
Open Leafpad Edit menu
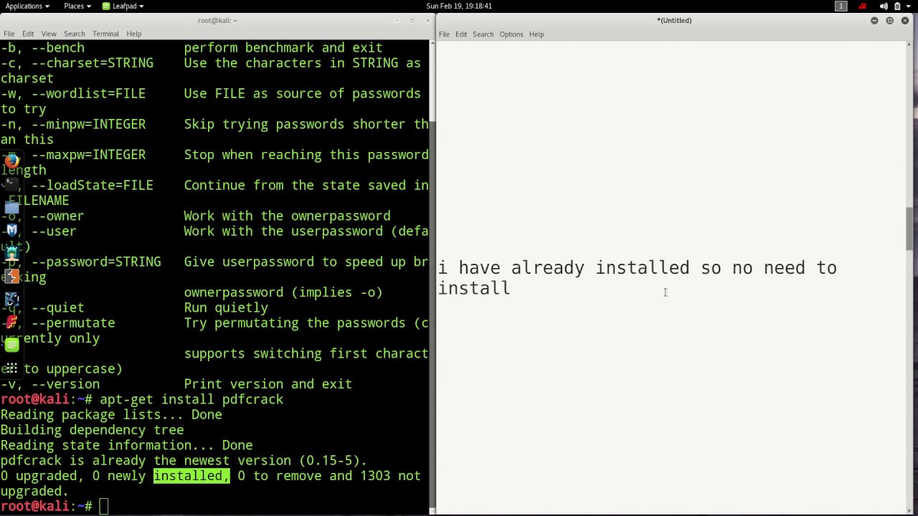coord(461,34)
